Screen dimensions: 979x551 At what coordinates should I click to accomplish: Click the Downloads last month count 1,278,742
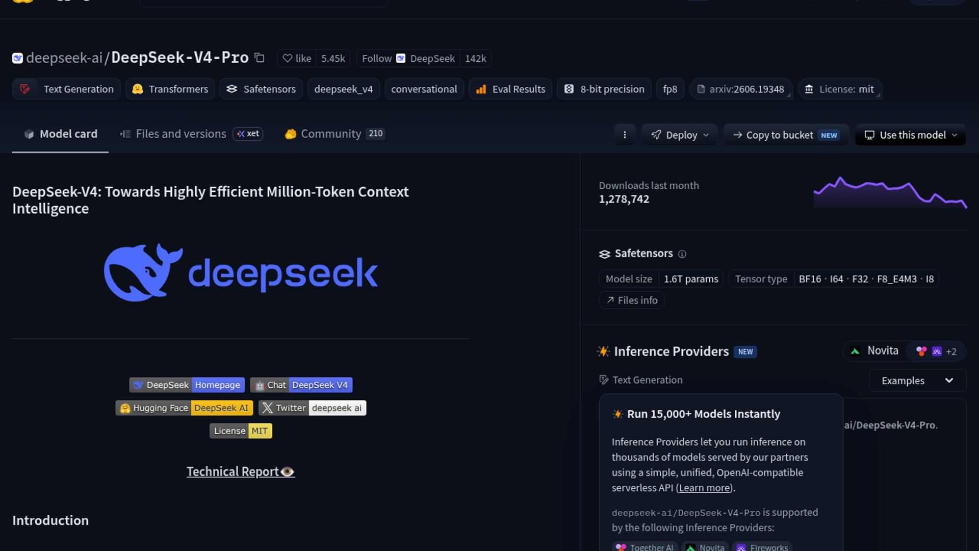[624, 199]
